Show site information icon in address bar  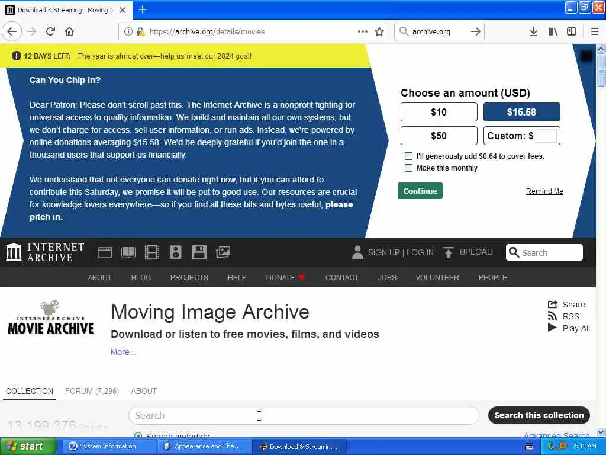128,31
